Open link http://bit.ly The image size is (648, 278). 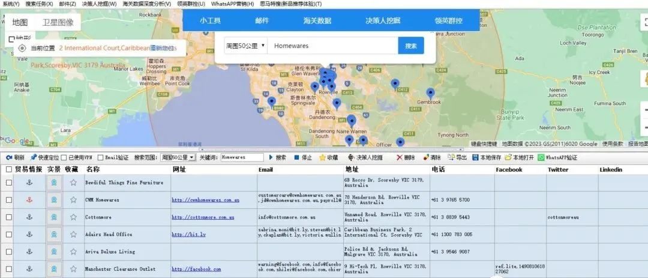tap(188, 235)
